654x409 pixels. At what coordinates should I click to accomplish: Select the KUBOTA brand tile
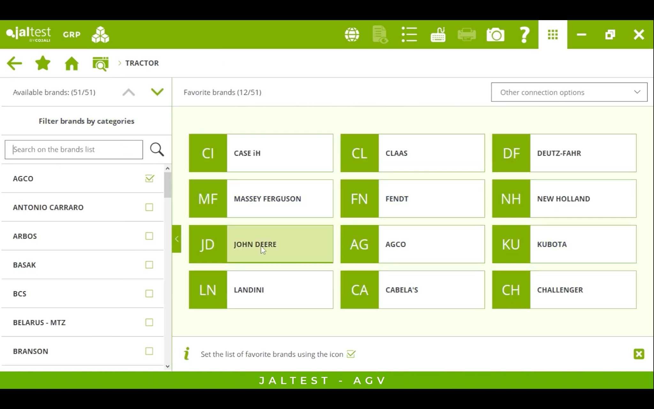click(564, 244)
